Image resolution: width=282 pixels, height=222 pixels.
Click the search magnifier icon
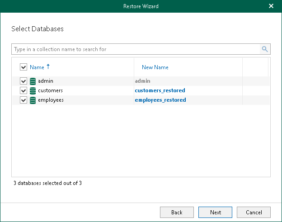(x=265, y=49)
